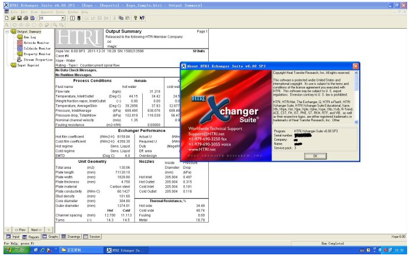
Task: Click the red system tray icon
Action: coord(386,250)
